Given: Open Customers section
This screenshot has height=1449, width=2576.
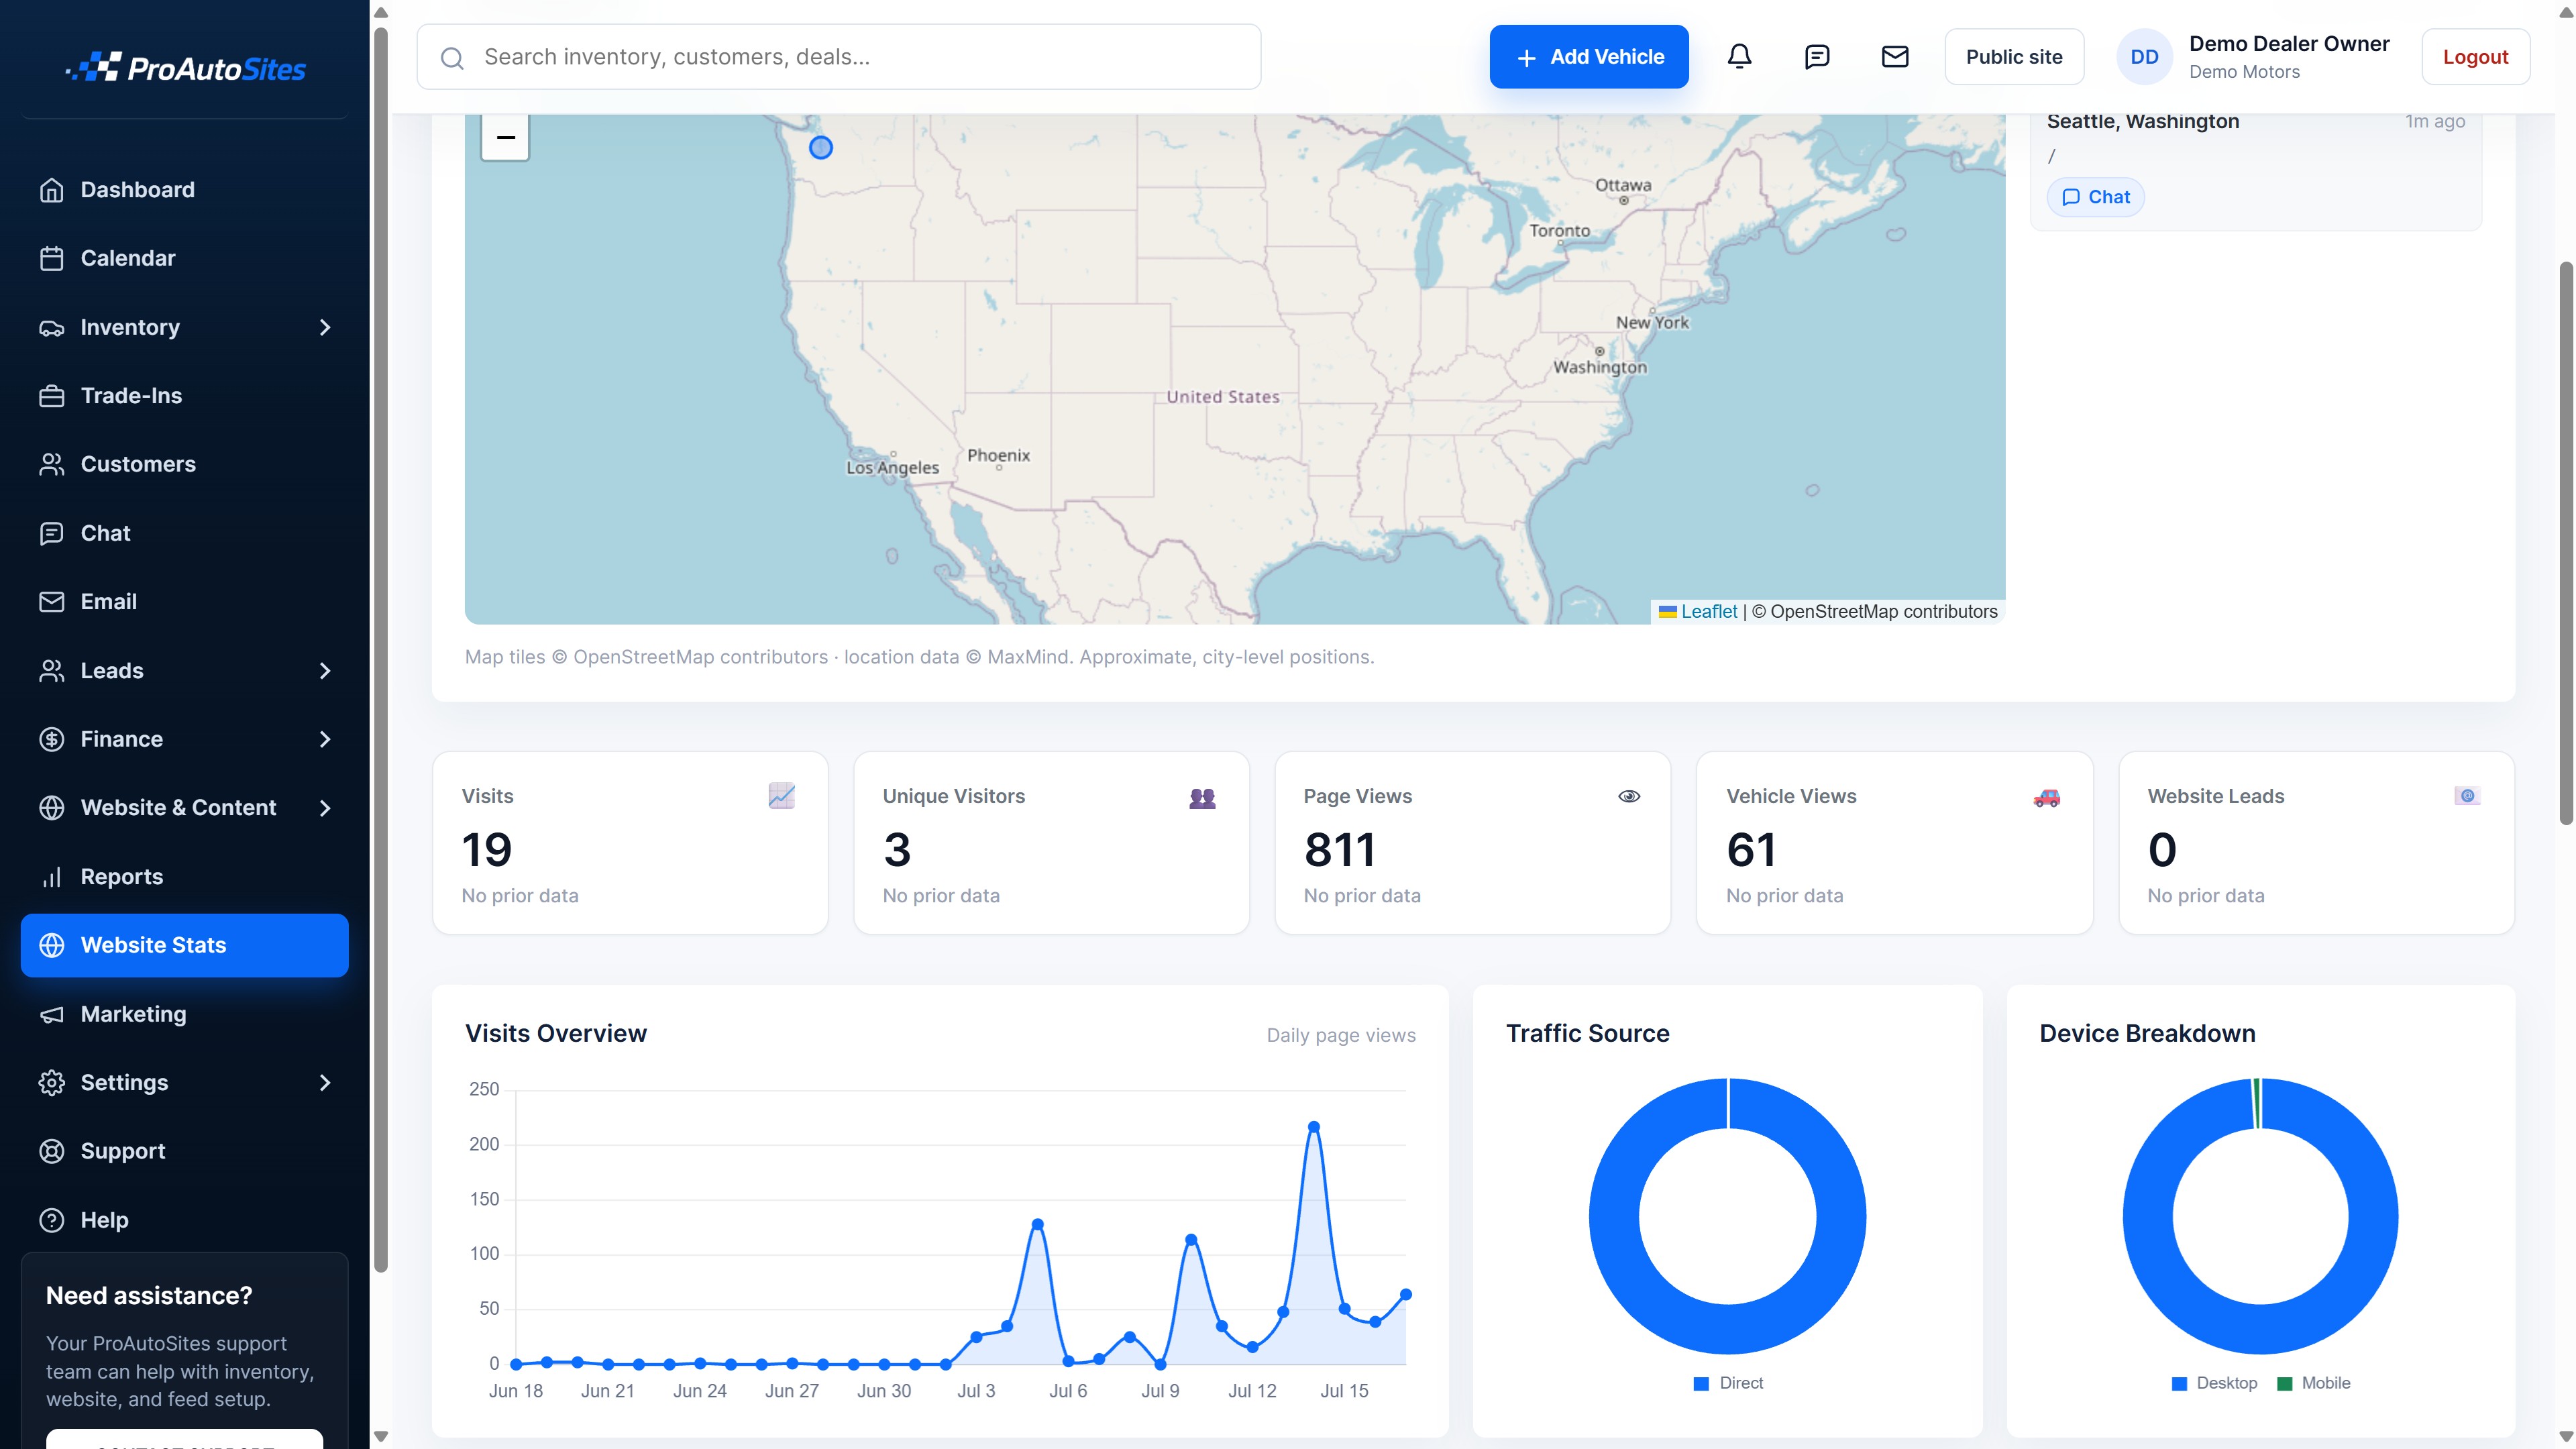Looking at the screenshot, I should point(184,464).
